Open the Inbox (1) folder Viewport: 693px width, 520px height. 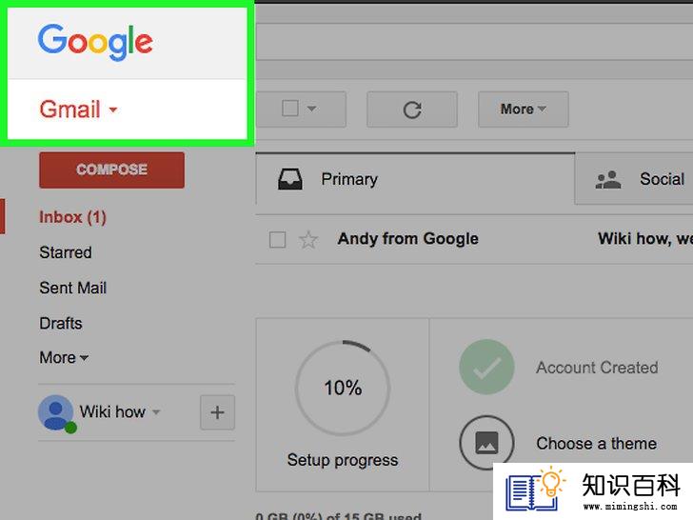point(72,217)
